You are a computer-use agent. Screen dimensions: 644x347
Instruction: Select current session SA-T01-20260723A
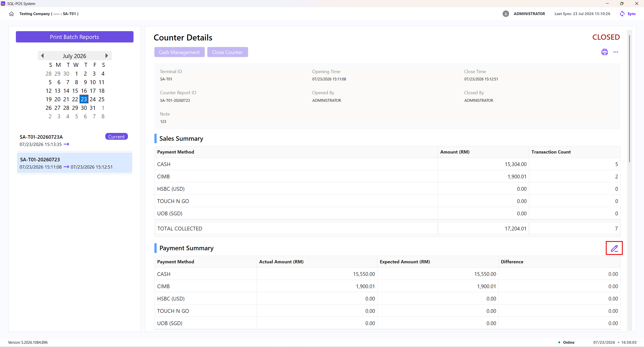tap(75, 140)
